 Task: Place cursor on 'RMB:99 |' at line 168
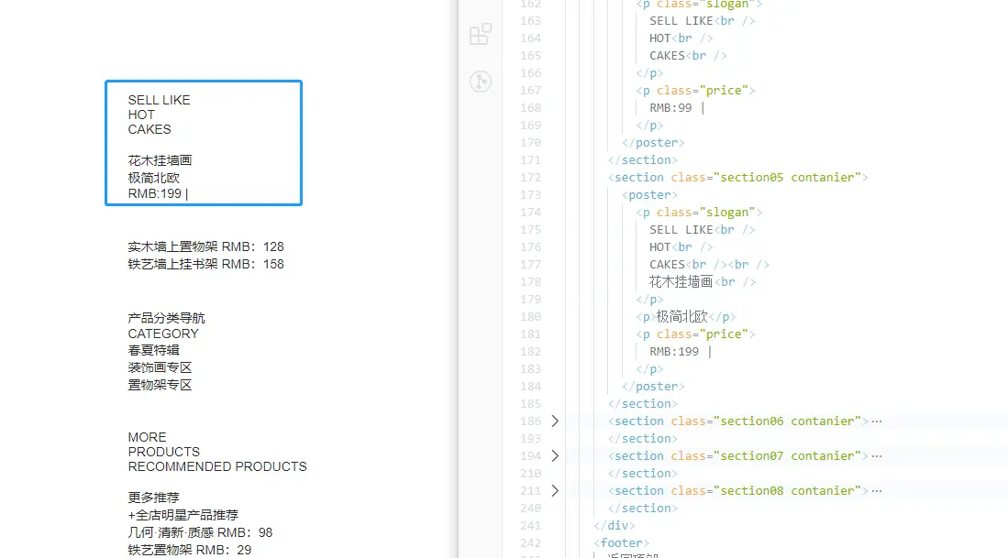[677, 108]
